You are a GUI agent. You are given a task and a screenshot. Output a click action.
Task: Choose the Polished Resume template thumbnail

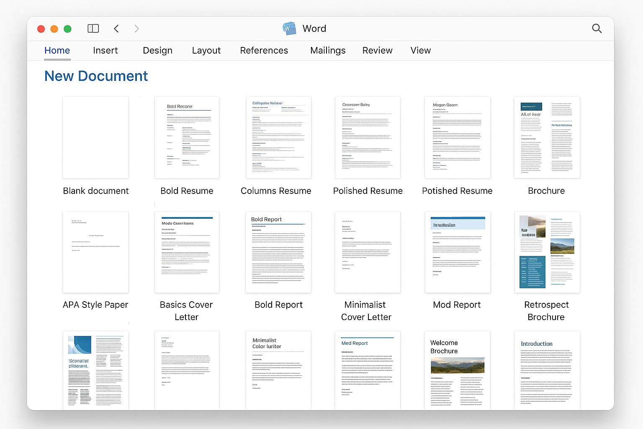(x=368, y=137)
